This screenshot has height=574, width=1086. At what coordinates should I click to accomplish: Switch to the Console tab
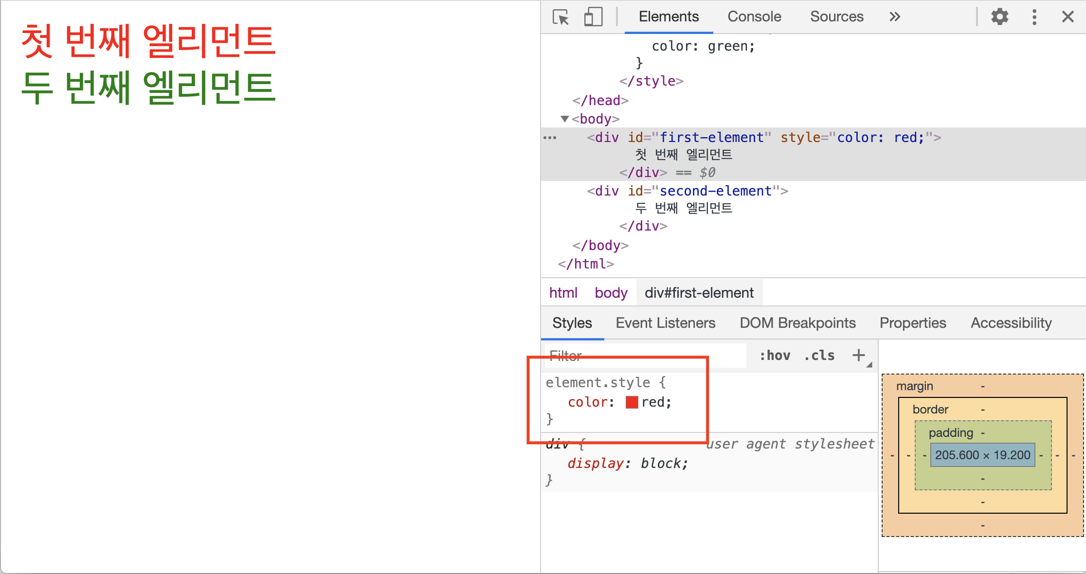coord(754,17)
